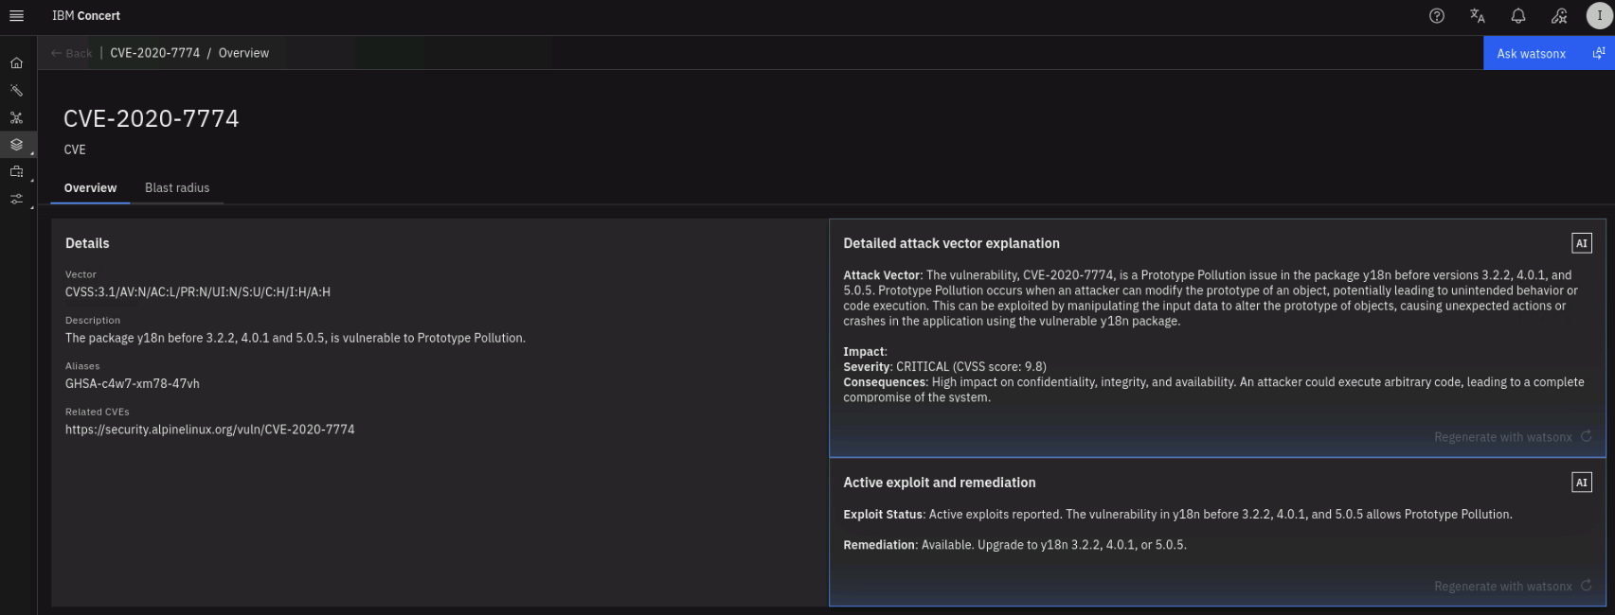1615x615 pixels.
Task: Regenerate attack vector explanation with watsonx
Action: click(x=1512, y=437)
